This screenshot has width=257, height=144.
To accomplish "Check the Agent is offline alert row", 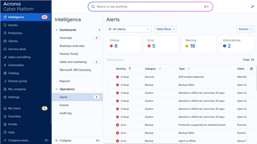I will tap(108, 141).
